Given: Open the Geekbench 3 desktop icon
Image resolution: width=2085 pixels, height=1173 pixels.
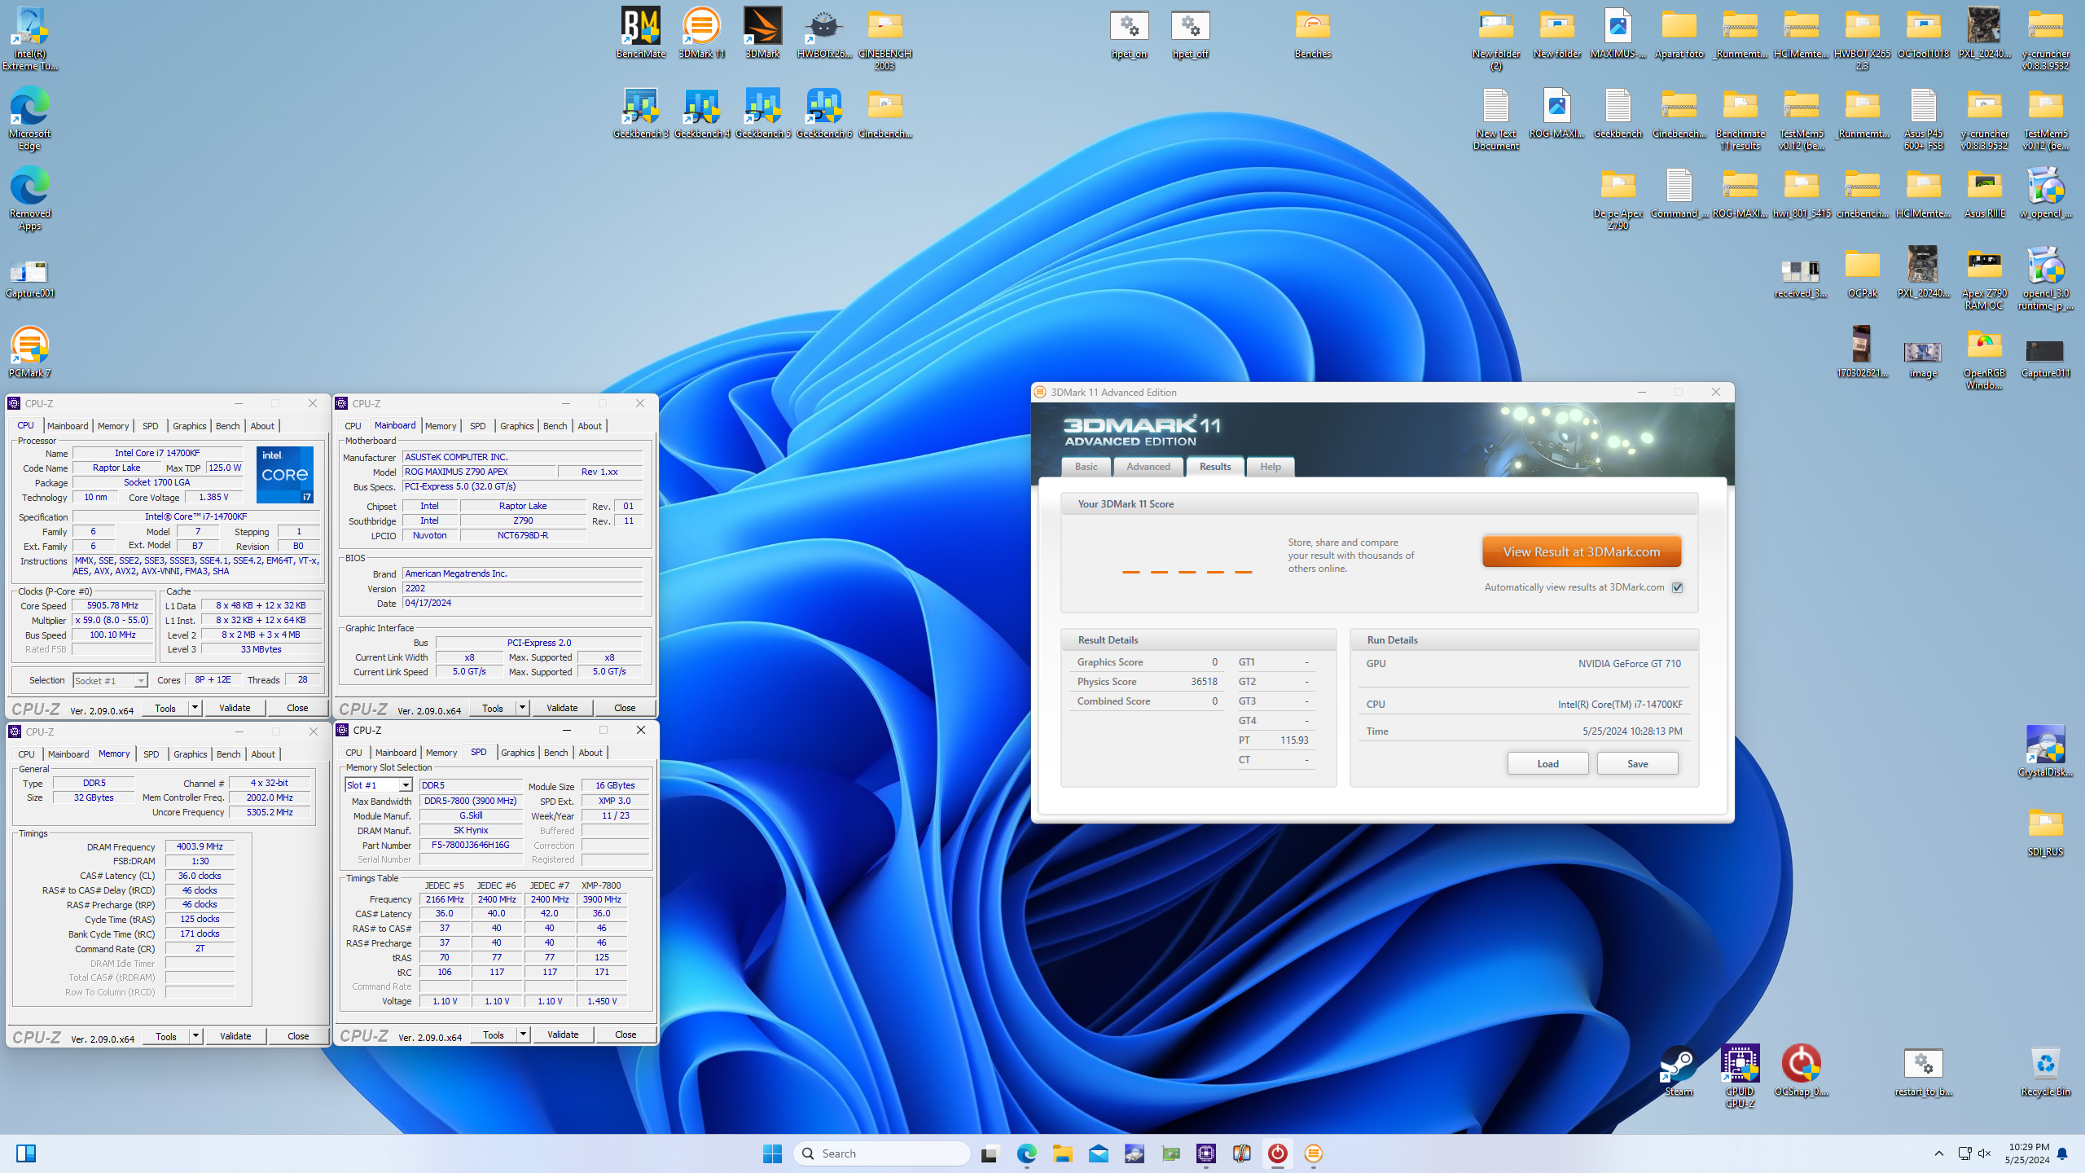Looking at the screenshot, I should pyautogui.click(x=640, y=112).
